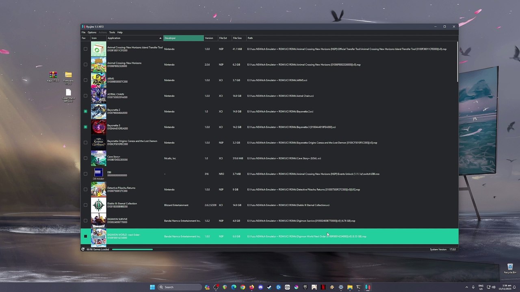Image resolution: width=520 pixels, height=292 pixels.
Task: Launch Discord from the taskbar
Action: [260, 287]
